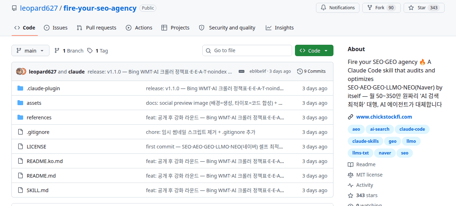The width and height of the screenshot is (456, 206).
Task: Open the Actions tab
Action: [139, 28]
